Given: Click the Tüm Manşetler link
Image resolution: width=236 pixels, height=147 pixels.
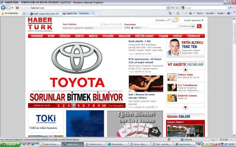Looking at the screenshot, I should (x=116, y=106).
